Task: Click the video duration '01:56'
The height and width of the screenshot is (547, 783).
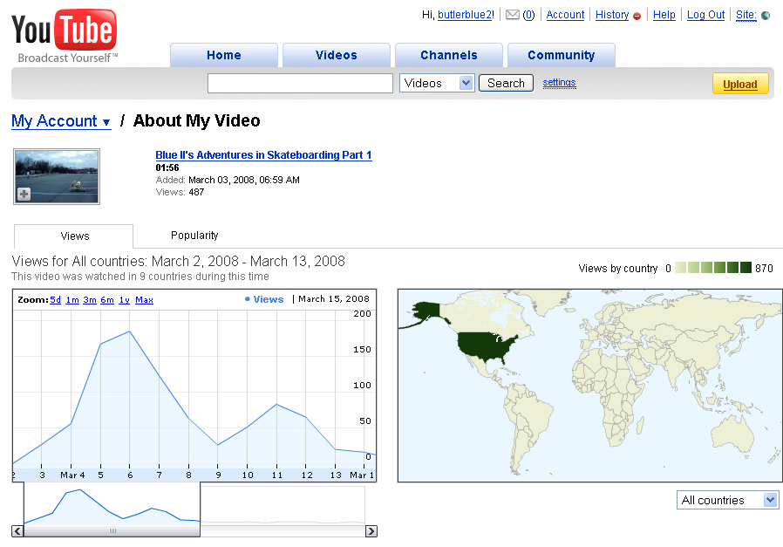Action: [167, 168]
